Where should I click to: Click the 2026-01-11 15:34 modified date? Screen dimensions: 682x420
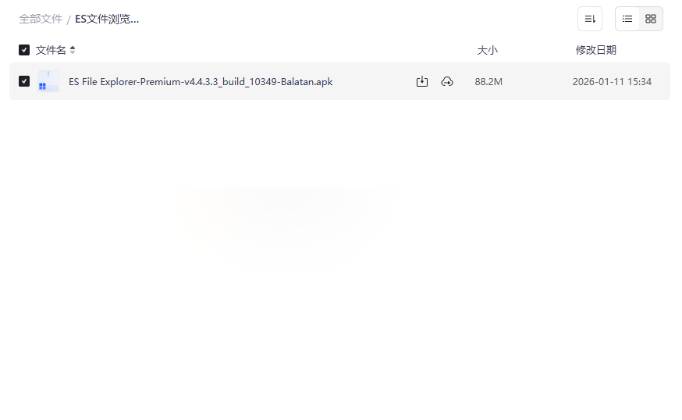tap(612, 82)
